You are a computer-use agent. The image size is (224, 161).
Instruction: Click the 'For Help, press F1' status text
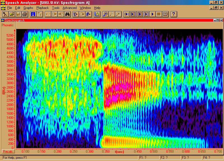click(15, 158)
